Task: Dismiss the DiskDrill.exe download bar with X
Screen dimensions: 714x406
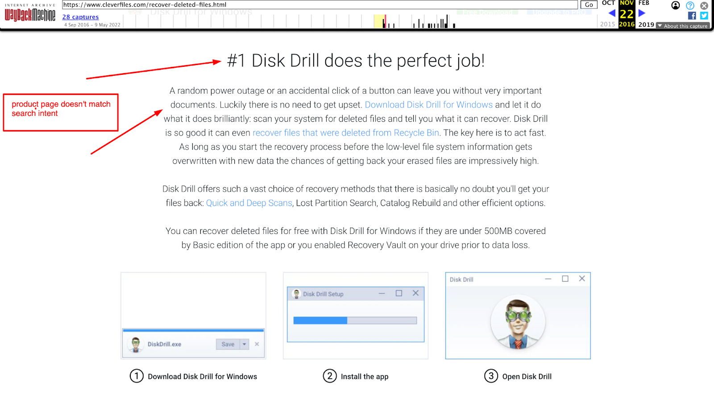Action: [257, 344]
